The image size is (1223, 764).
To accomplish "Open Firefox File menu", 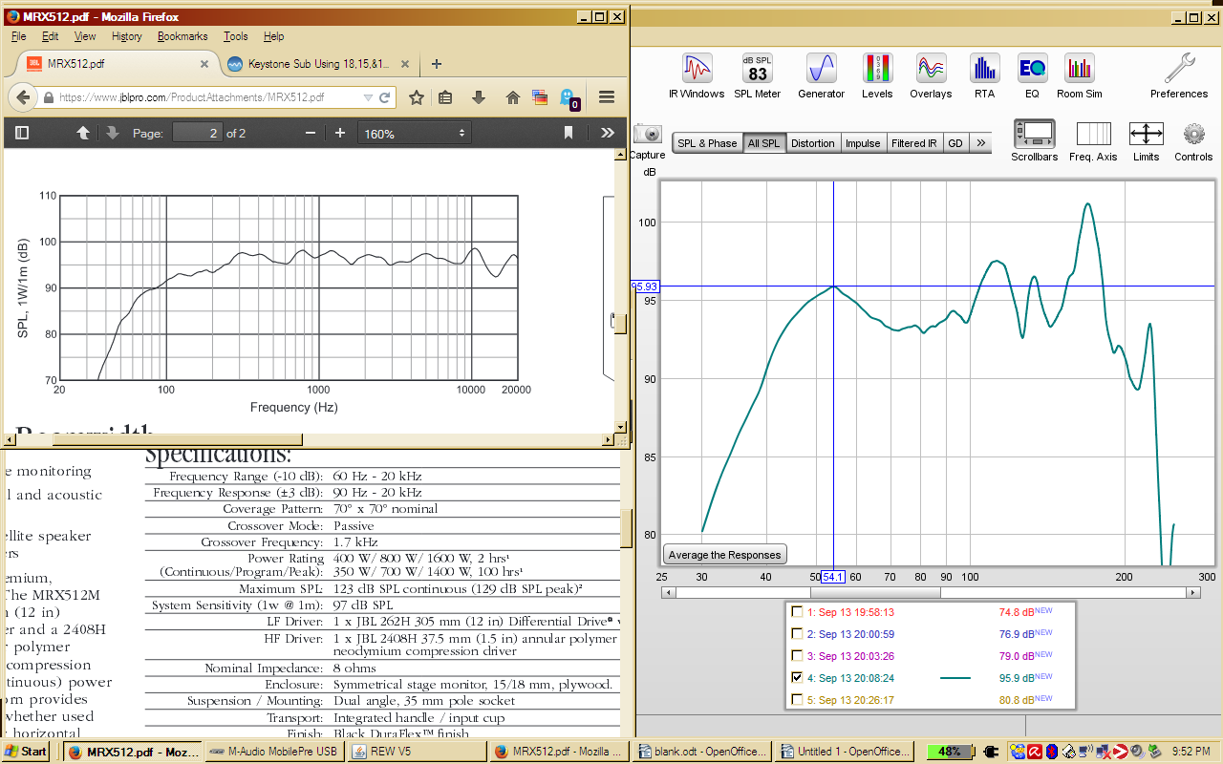I will click(18, 36).
